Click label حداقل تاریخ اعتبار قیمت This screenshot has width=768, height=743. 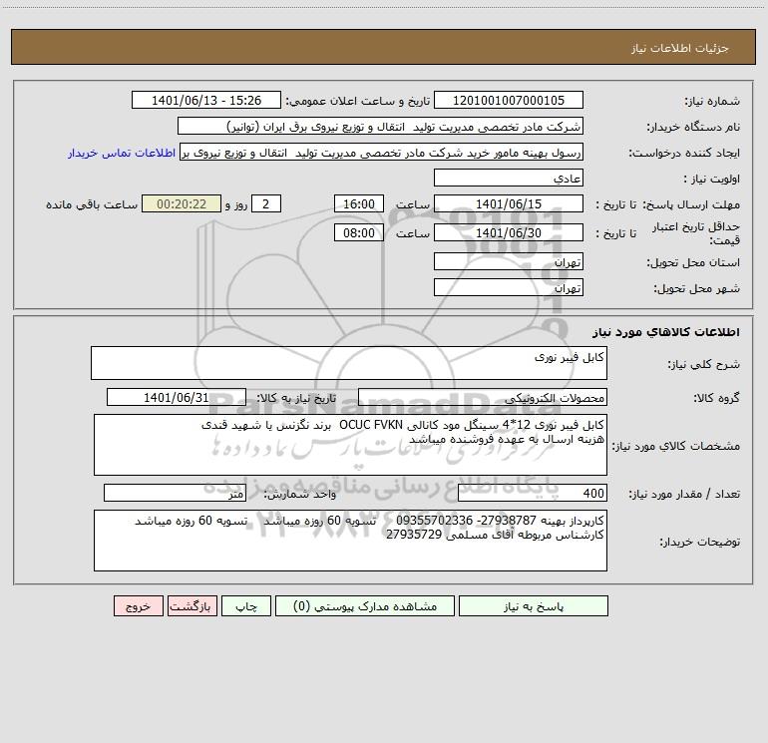[x=696, y=233]
